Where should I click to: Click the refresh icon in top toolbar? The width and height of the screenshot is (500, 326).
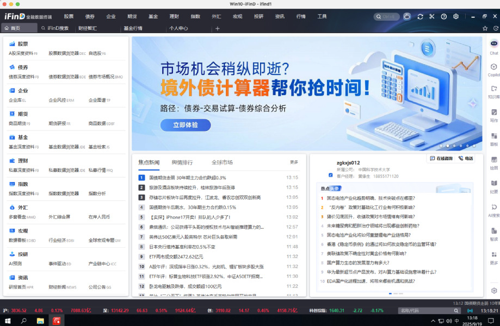(420, 17)
